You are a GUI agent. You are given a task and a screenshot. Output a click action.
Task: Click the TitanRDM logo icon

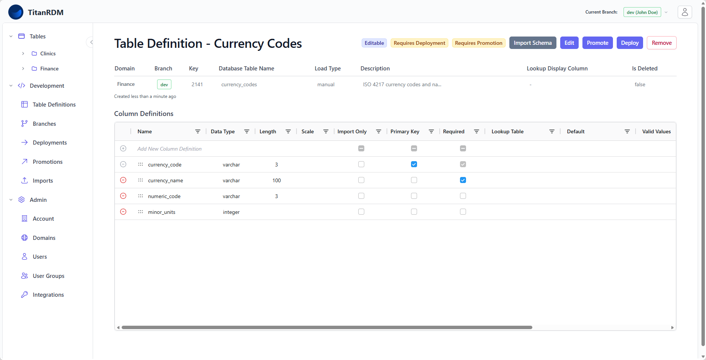(16, 12)
